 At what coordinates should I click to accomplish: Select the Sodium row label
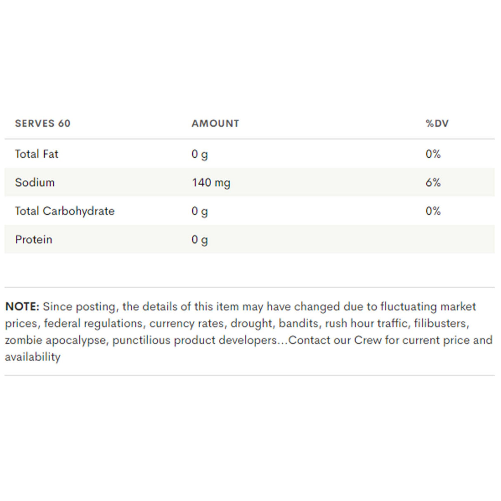[35, 182]
